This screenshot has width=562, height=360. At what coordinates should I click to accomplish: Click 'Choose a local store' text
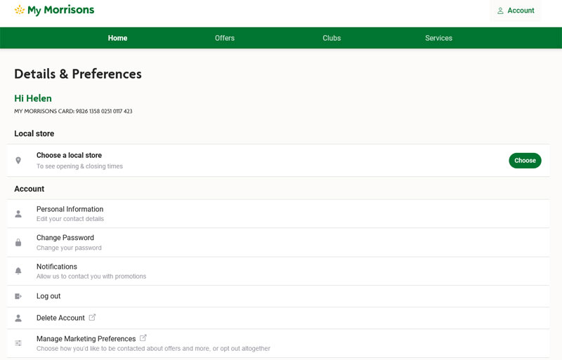coord(69,155)
